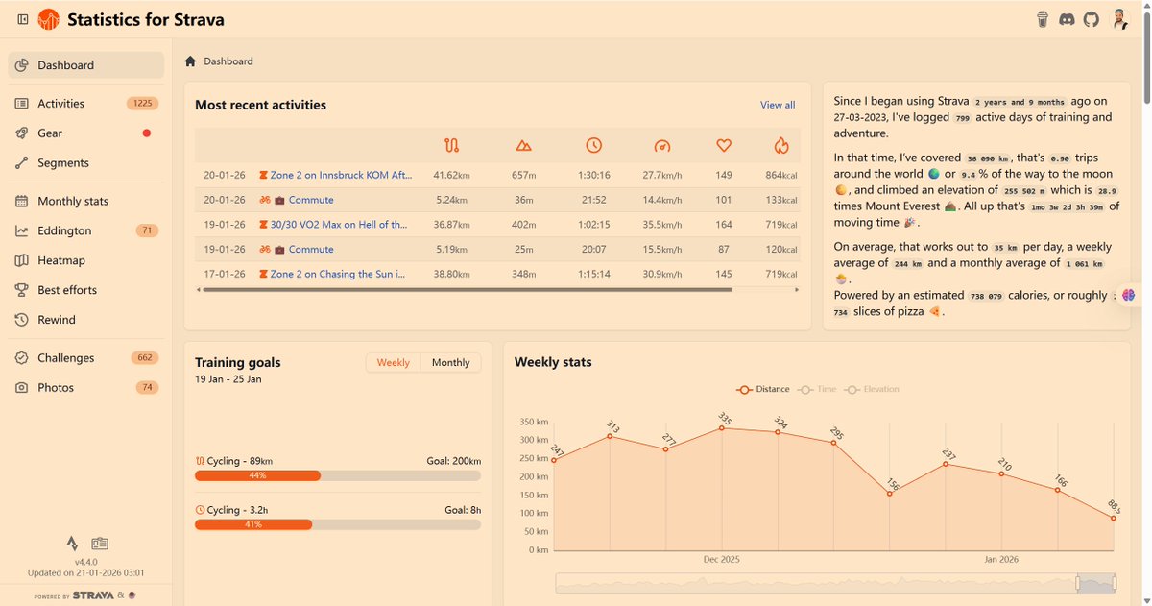Open Best efforts in the sidebar
The width and height of the screenshot is (1152, 606).
86,289
